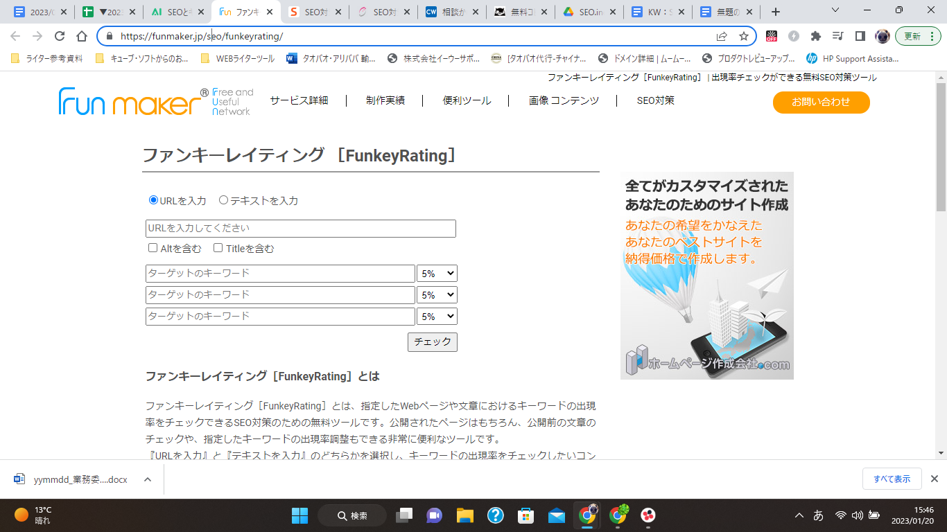Image resolution: width=947 pixels, height=532 pixels.
Task: Click the first ターゲットのキーワード field
Action: click(x=280, y=274)
